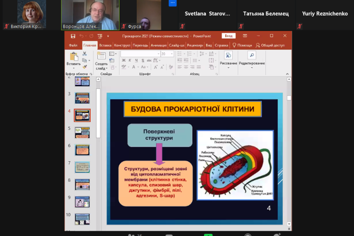Viewport: 354px width, 236px height.
Task: Start slideshow from beginning via quick-access icon
Action: pyautogui.click(x=100, y=36)
